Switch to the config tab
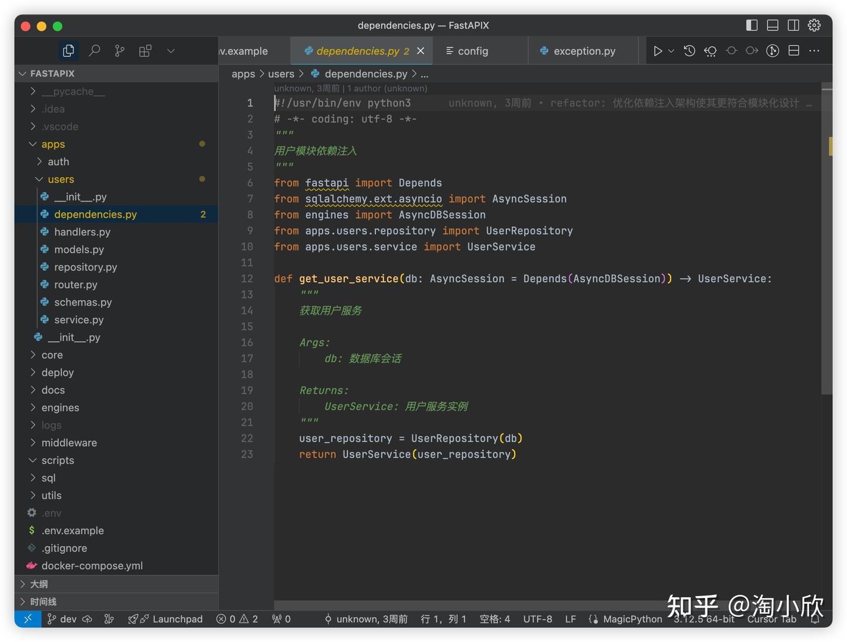Viewport: 847px width, 642px height. click(472, 51)
